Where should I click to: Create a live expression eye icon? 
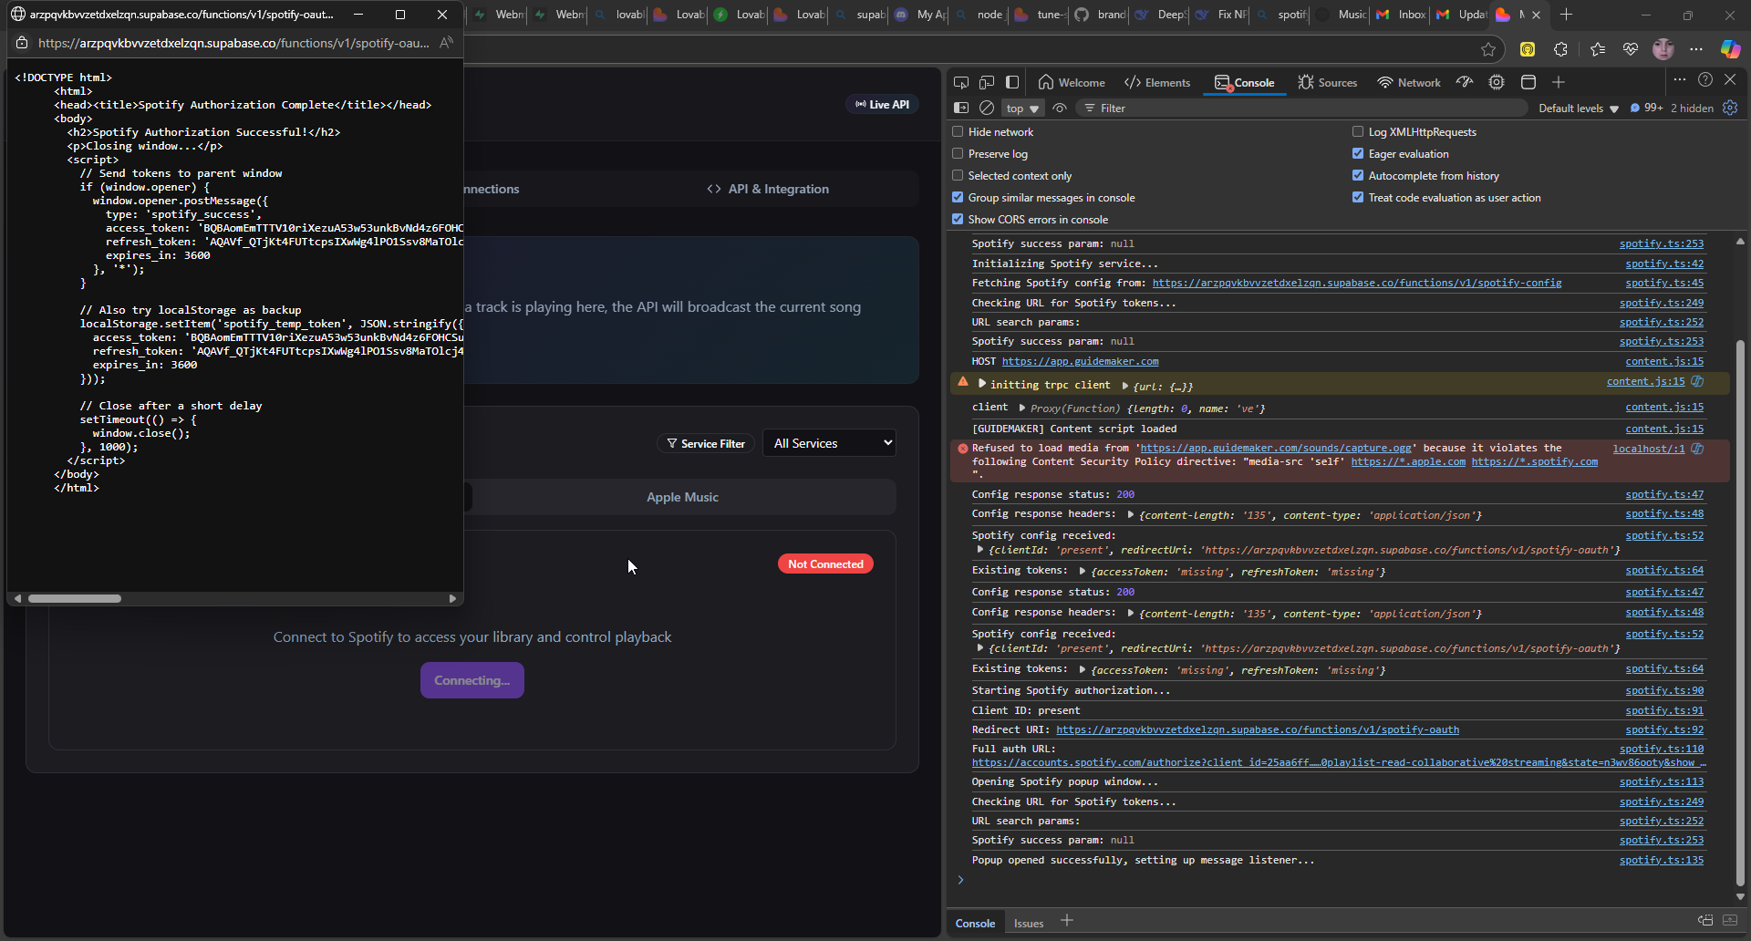coord(1060,108)
